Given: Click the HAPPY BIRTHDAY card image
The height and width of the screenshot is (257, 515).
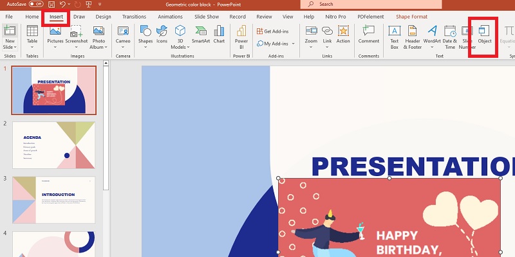Looking at the screenshot, I should (389, 217).
